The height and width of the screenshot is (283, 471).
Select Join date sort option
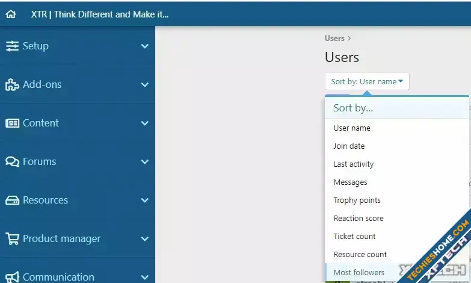click(x=349, y=146)
